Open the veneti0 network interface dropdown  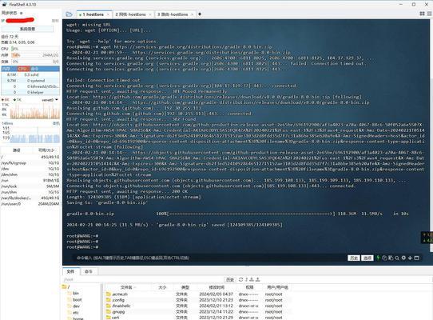[50, 100]
